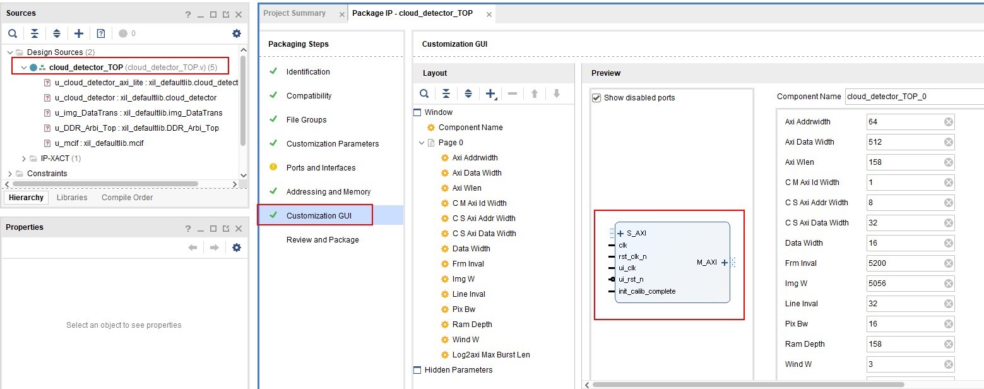The width and height of the screenshot is (984, 389).
Task: Add sources with the plus icon
Action: coord(78,33)
